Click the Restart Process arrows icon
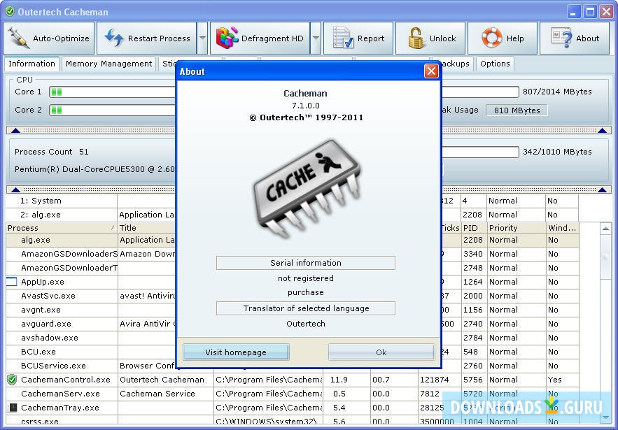 [x=114, y=38]
